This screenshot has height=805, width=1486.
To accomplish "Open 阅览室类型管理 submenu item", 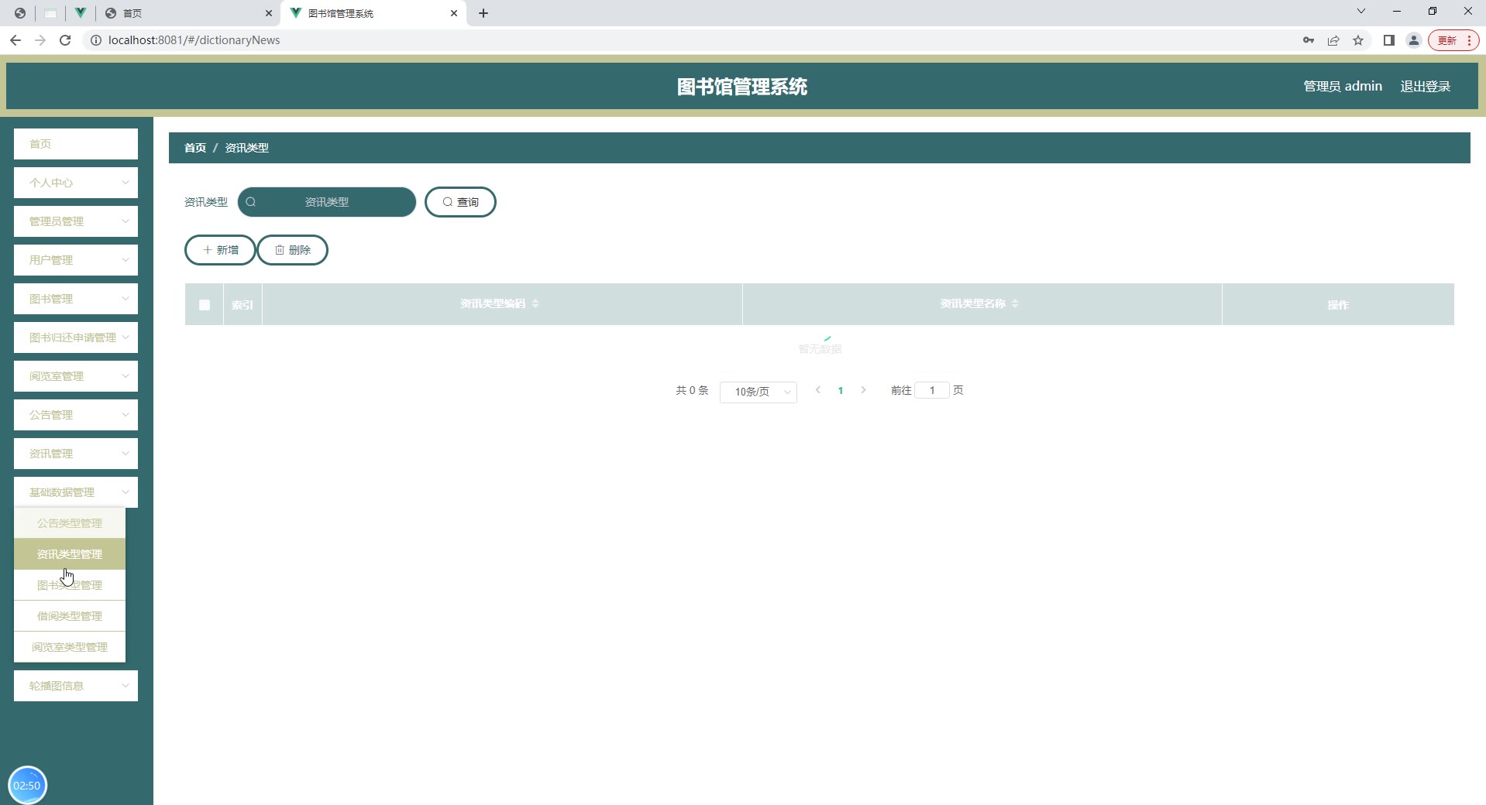I will 70,647.
